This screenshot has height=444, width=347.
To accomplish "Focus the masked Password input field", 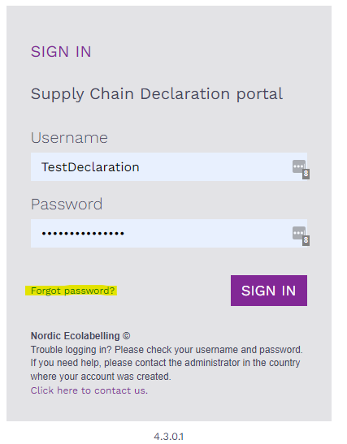I will click(169, 233).
